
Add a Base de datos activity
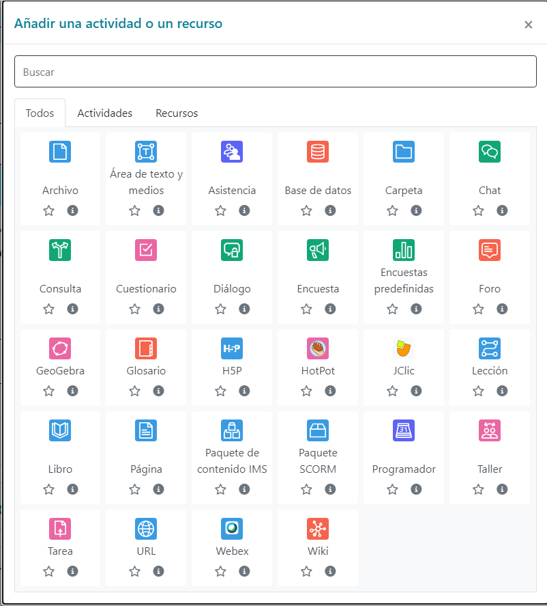318,152
